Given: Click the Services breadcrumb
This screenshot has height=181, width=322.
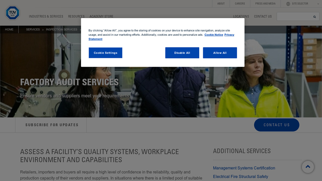Looking at the screenshot, I should point(33,29).
